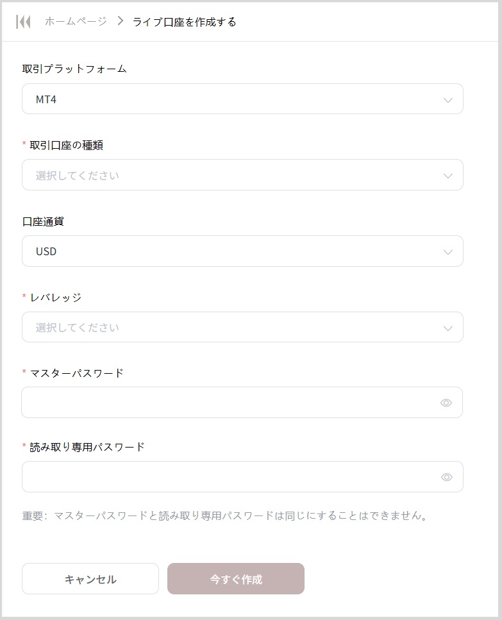The image size is (502, 620).
Task: Click the 取引プラットフォーム field label
Action: pos(74,69)
